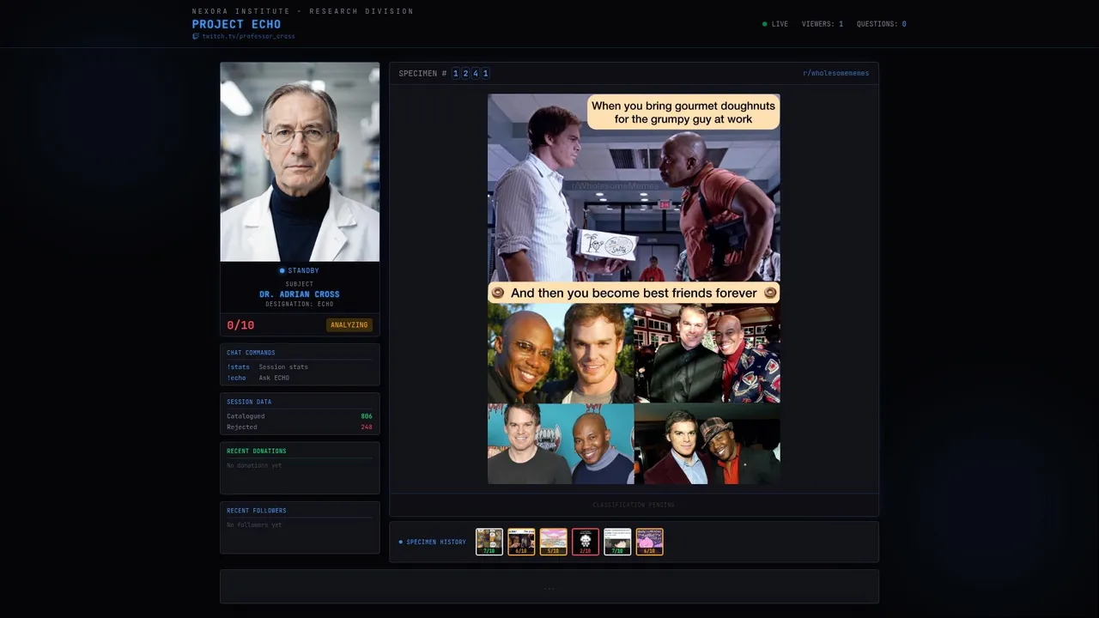Click the NEXORA INSTITUTE header text
Screen dimensions: 1099x618
[x=303, y=11]
